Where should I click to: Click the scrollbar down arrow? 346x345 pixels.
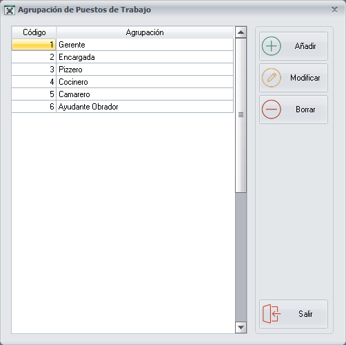point(241,327)
